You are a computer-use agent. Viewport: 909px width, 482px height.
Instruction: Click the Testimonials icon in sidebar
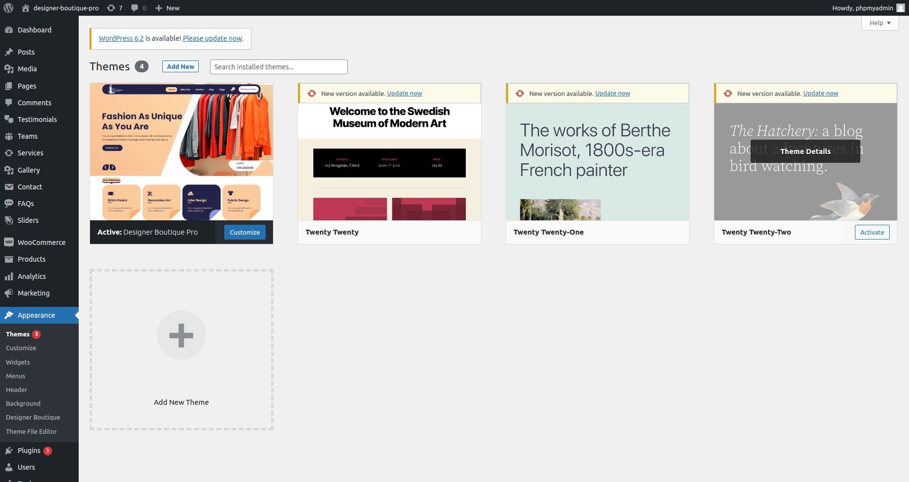[9, 120]
